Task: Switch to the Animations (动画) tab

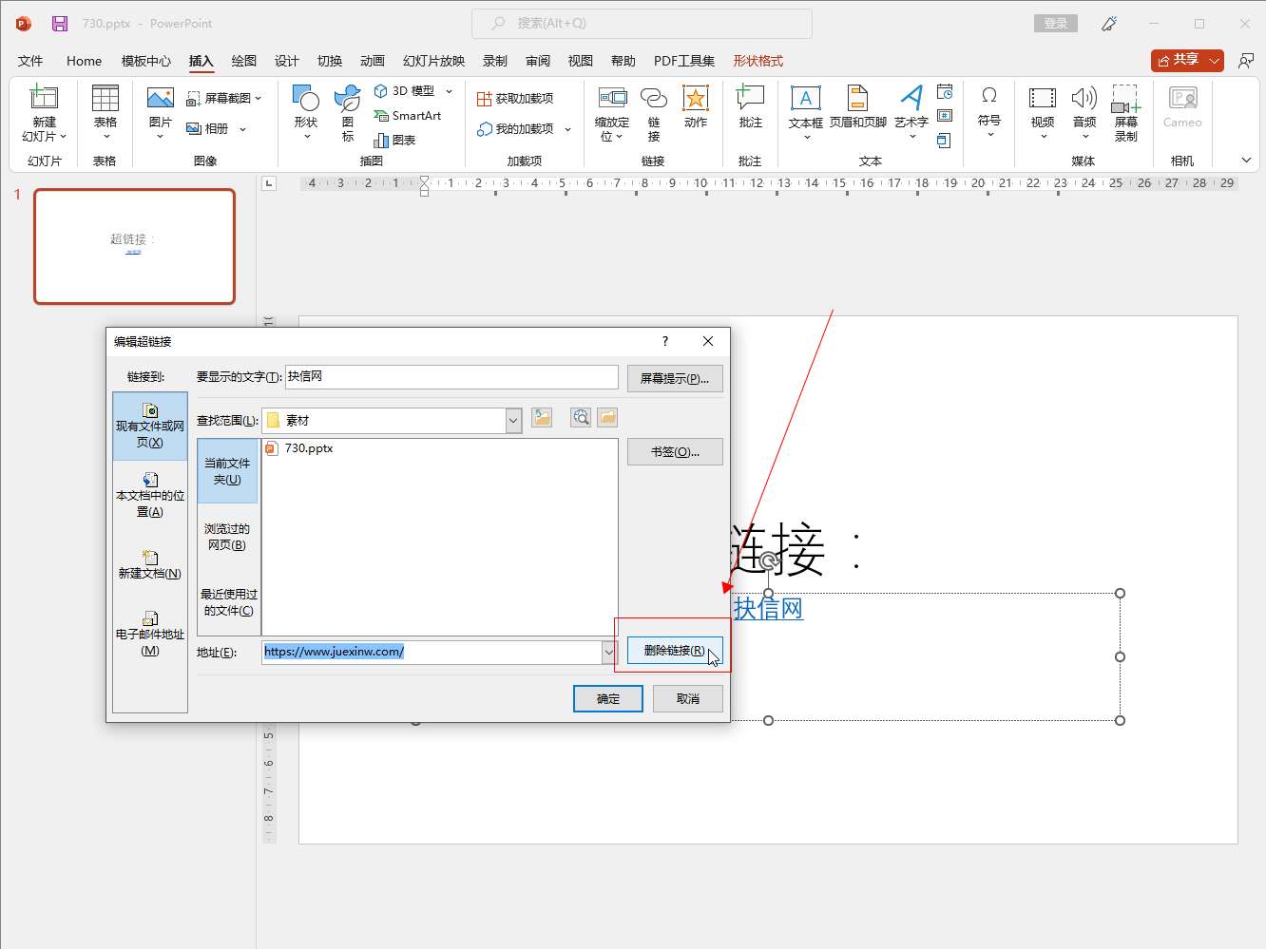Action: pyautogui.click(x=373, y=61)
